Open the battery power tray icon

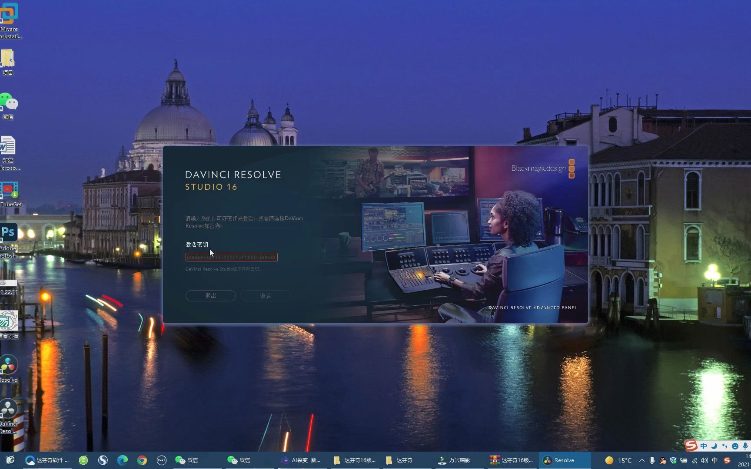[684, 460]
